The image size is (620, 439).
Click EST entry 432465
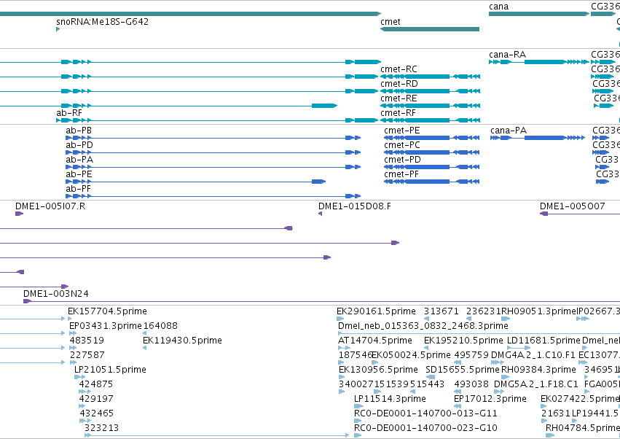(96, 413)
